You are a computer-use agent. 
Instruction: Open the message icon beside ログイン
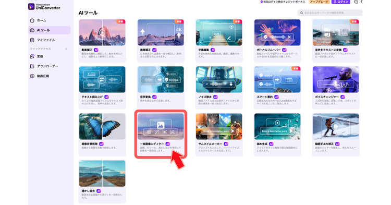(x=356, y=2)
